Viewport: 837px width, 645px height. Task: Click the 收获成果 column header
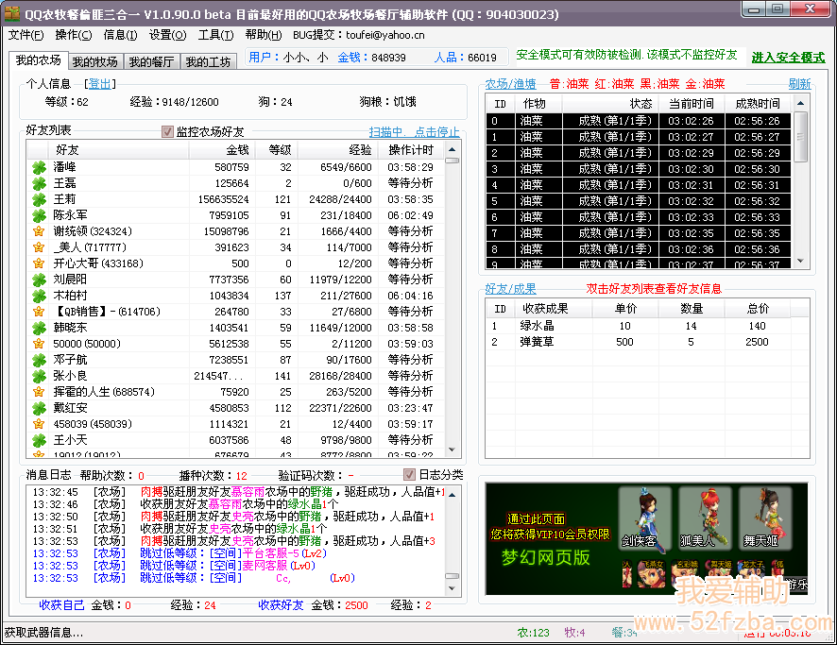pyautogui.click(x=554, y=309)
